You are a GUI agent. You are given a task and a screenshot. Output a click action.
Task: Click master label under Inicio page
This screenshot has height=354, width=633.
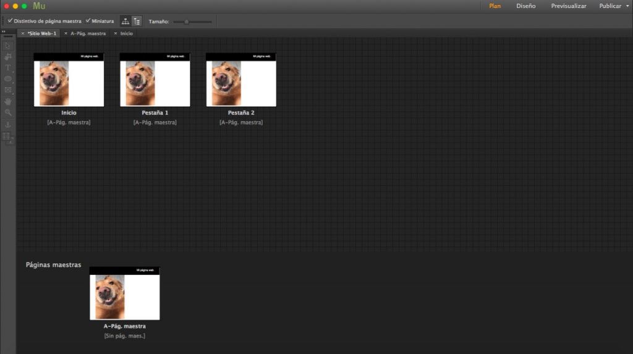(x=69, y=122)
